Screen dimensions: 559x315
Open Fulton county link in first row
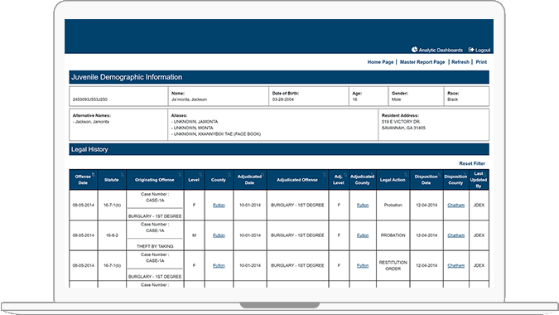tap(219, 205)
